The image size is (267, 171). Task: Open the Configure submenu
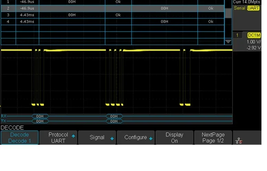pyautogui.click(x=136, y=137)
